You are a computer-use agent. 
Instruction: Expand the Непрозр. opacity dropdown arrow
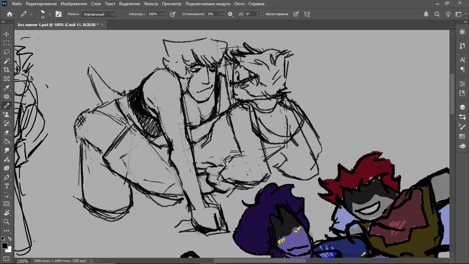point(162,14)
